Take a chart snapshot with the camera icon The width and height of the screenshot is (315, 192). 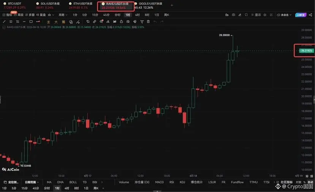coord(233,15)
